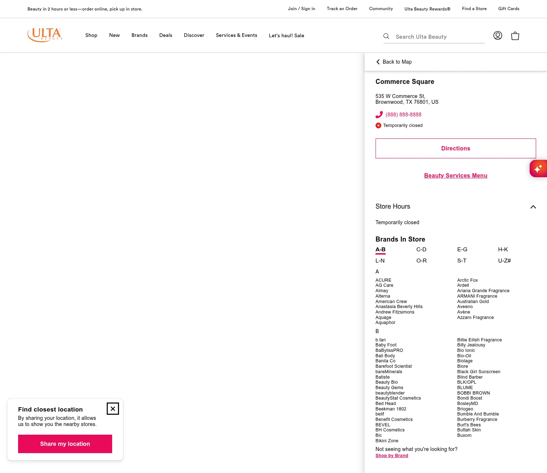Open the Shop menu
Screen dimensions: 547x473
(x=91, y=35)
